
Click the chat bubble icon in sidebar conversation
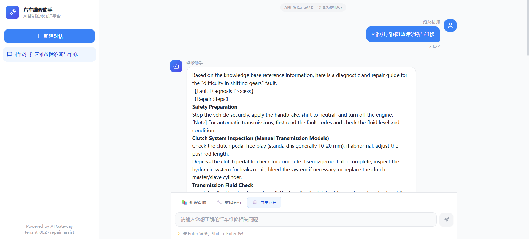coord(10,54)
